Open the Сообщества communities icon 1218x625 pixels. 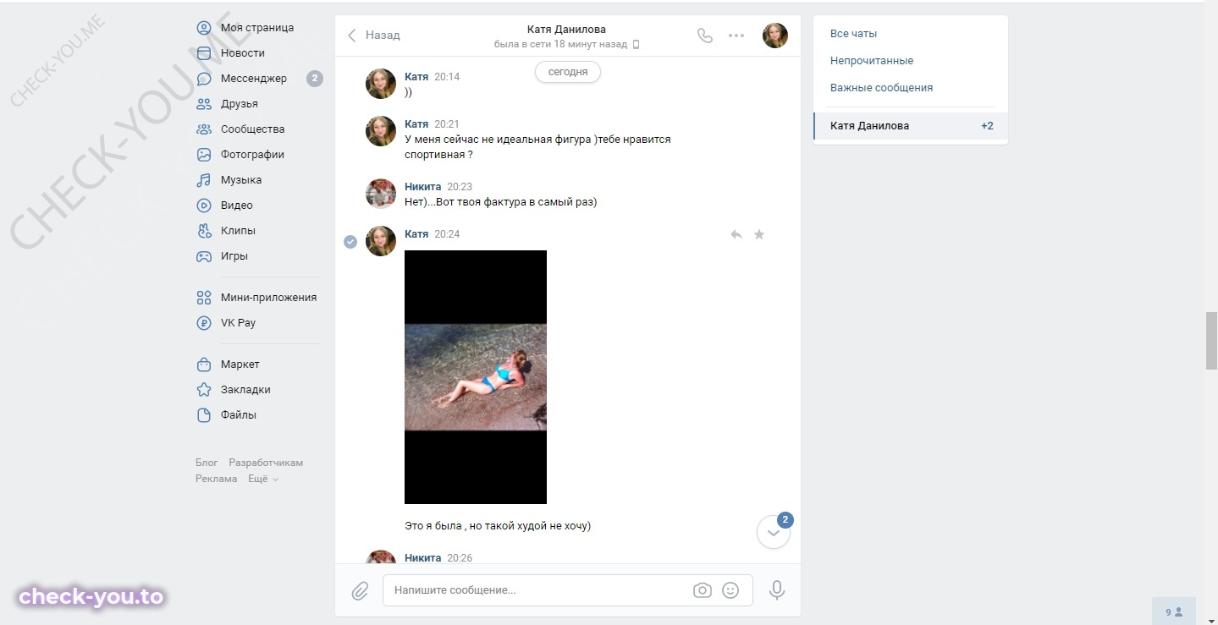[204, 129]
